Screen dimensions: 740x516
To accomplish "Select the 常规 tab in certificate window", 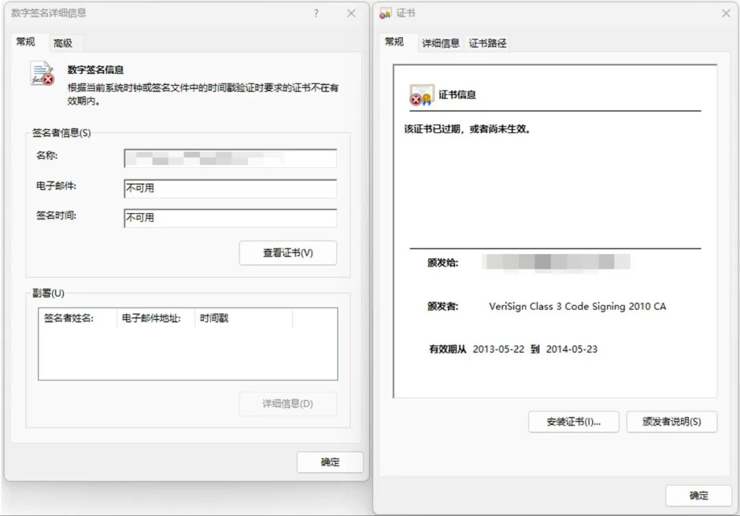I will point(395,42).
